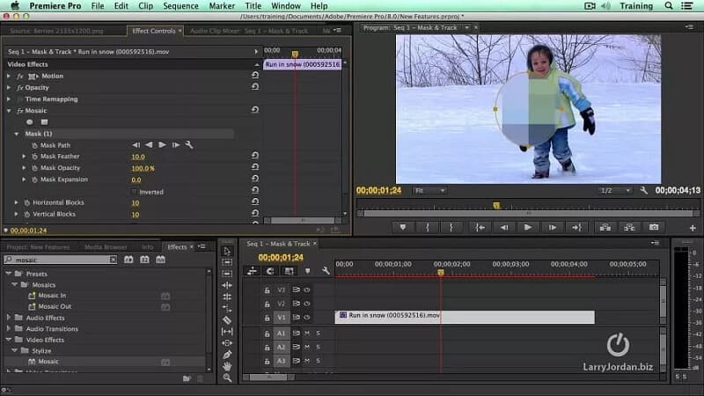The height and width of the screenshot is (396, 704).
Task: Click Program monitor playhead marker
Action: tap(496, 205)
